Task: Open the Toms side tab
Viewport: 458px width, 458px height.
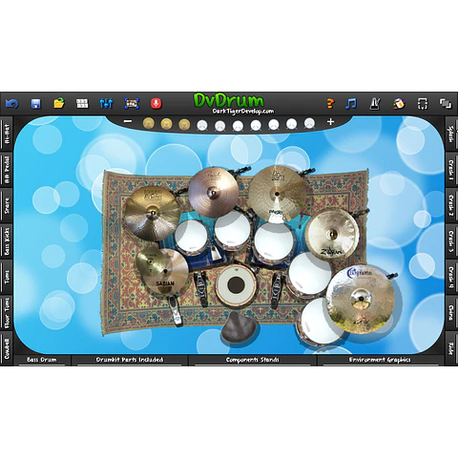Action: 7,277
